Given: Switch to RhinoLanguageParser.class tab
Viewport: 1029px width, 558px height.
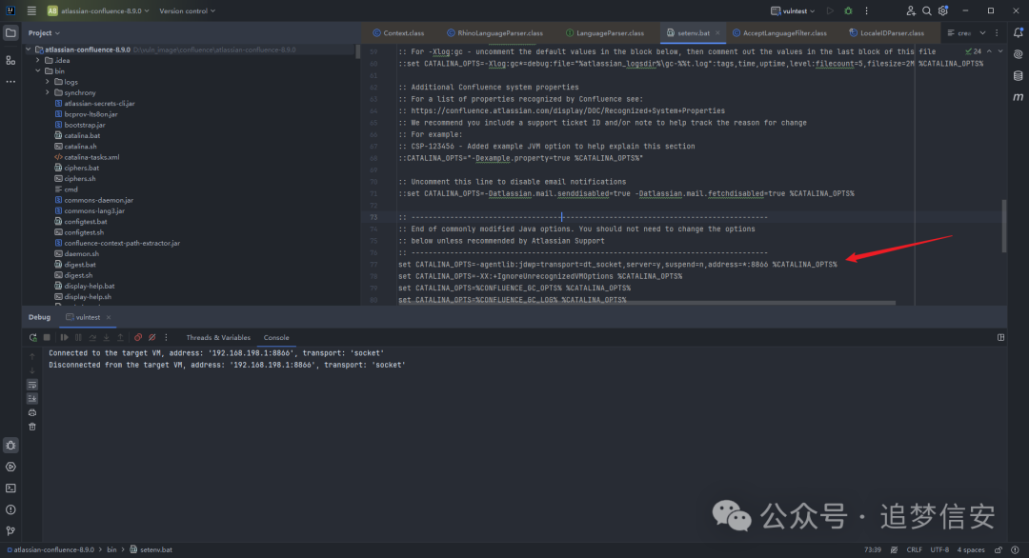Looking at the screenshot, I should (x=494, y=32).
